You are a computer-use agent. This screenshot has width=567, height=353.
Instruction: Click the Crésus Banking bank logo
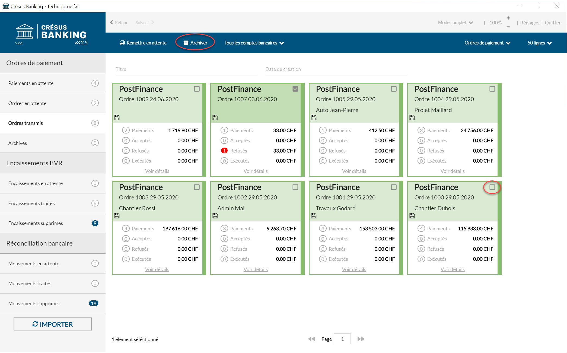[x=25, y=31]
